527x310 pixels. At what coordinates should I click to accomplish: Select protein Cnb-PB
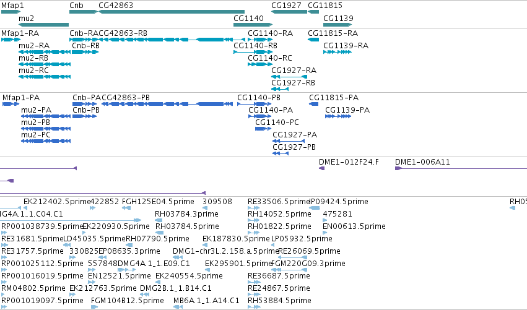click(x=85, y=116)
